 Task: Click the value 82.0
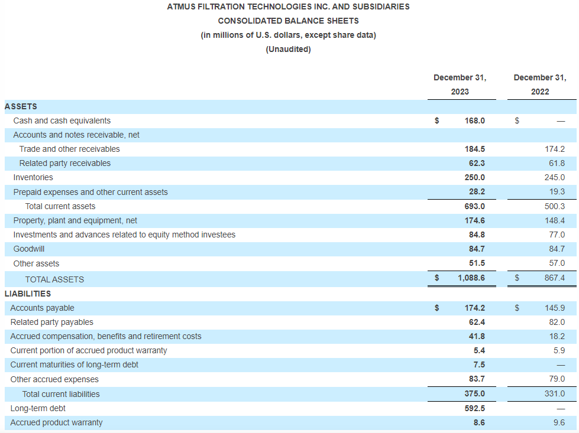(x=557, y=322)
